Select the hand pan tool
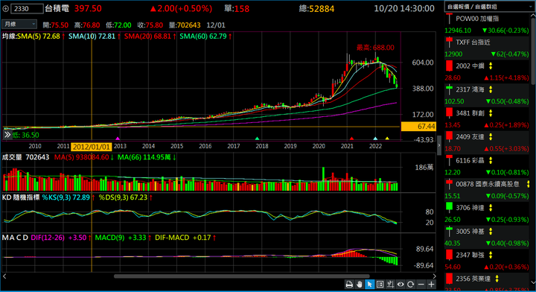This screenshot has width=536, height=292. pos(360,284)
